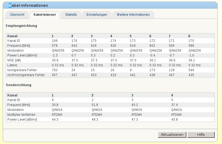Click Power Level value 0.2
The width and height of the screenshot is (222, 144).
[x=113, y=55]
